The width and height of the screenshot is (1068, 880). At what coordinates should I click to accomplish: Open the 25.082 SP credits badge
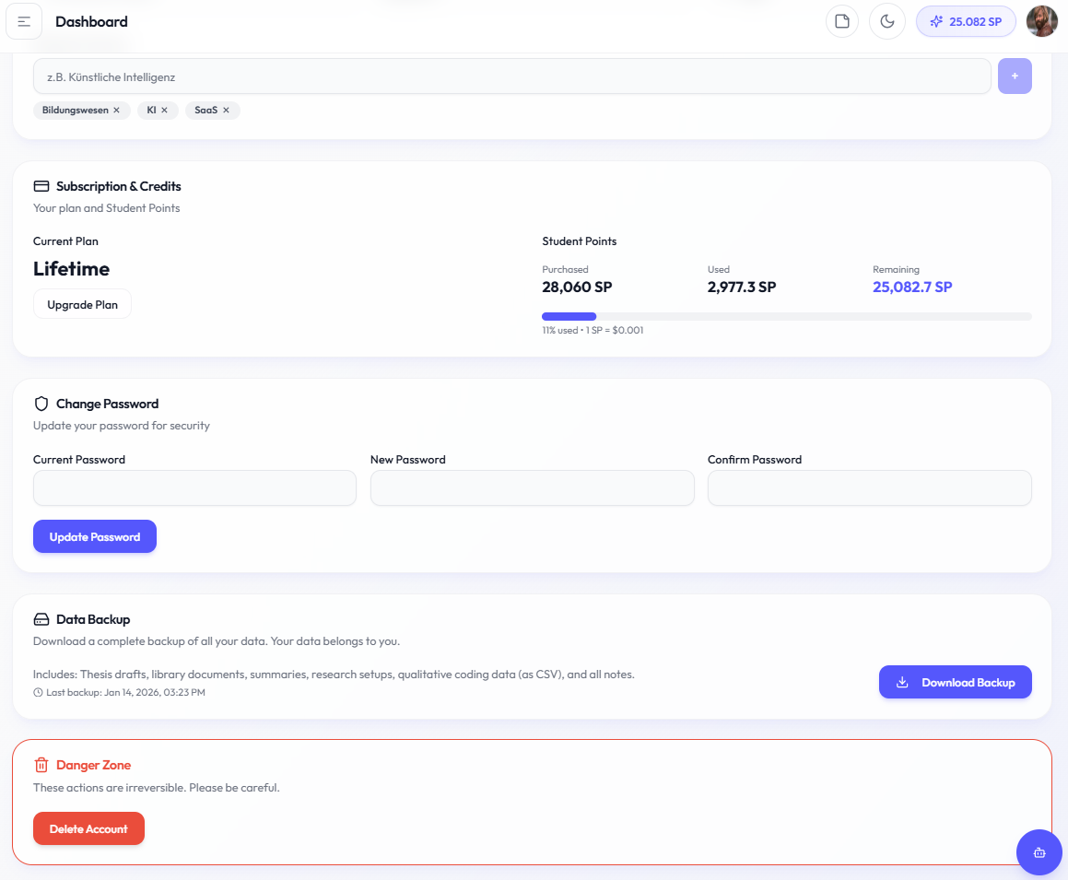[x=966, y=21]
